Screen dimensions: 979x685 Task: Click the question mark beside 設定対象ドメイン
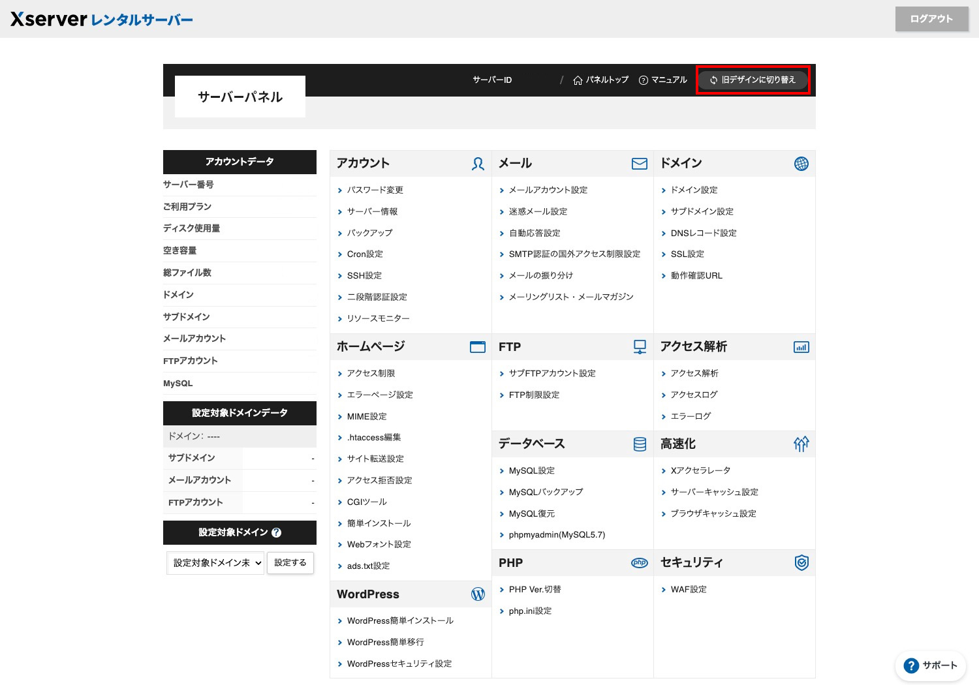click(276, 532)
